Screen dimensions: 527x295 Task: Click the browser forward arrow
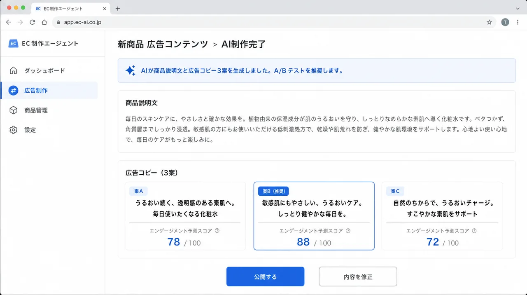21,22
